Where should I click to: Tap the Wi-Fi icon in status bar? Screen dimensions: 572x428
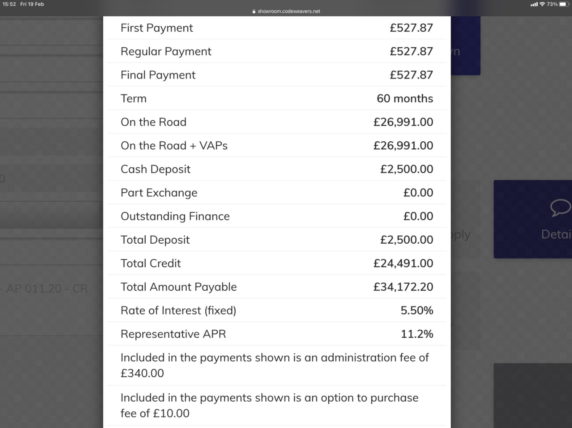[542, 4]
